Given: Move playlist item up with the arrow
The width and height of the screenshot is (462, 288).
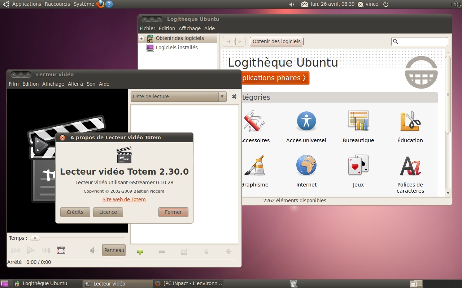Looking at the screenshot, I should pos(206,252).
